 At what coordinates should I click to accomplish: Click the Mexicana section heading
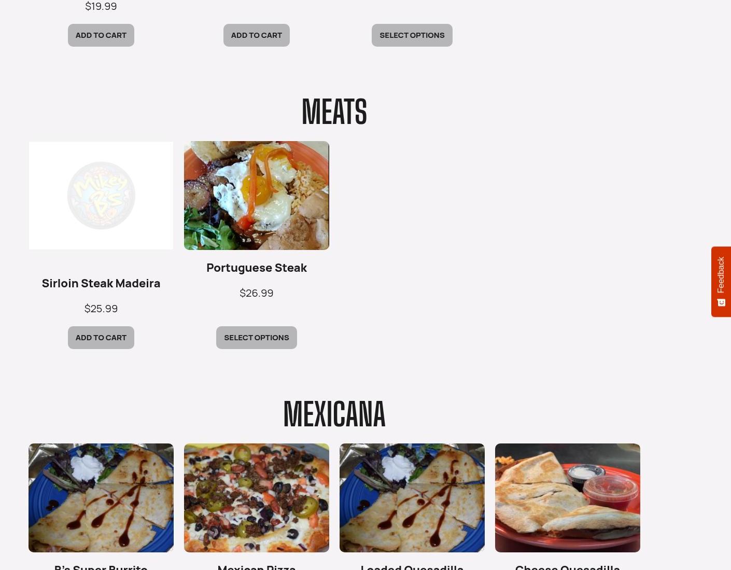click(x=334, y=414)
